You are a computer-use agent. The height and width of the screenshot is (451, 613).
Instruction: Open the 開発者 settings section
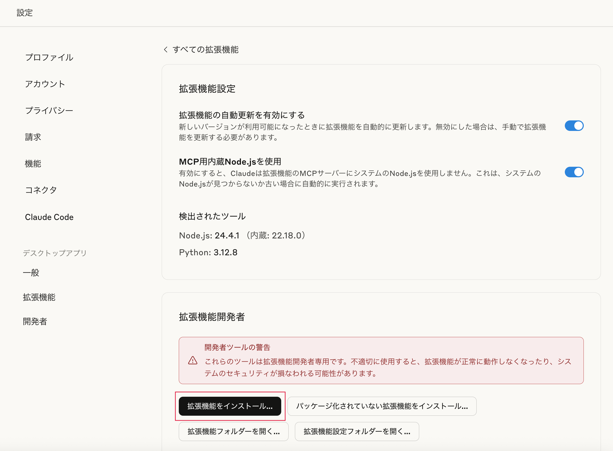pyautogui.click(x=35, y=322)
